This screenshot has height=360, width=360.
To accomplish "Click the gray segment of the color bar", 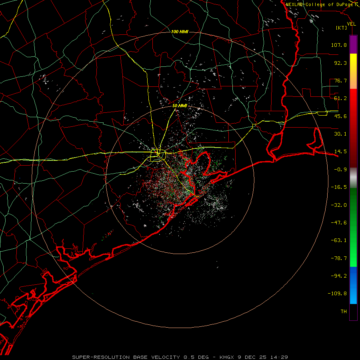I will click(353, 178).
